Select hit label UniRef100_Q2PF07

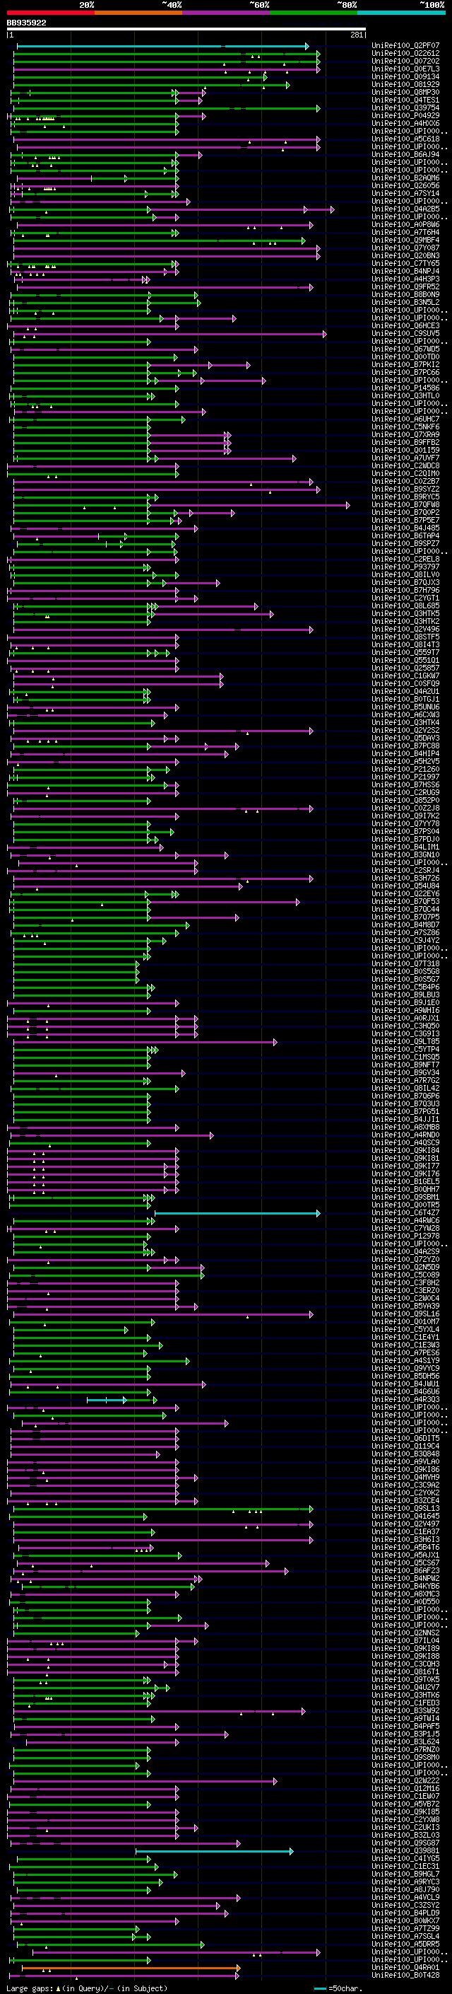tap(405, 46)
